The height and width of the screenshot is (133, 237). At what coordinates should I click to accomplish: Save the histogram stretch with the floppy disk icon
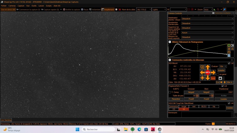click(x=229, y=56)
